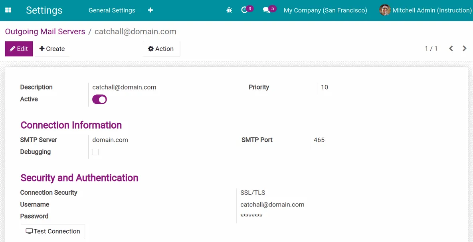Viewport: 473px width, 242px height.
Task: Toggle the Active switch off
Action: tap(99, 99)
